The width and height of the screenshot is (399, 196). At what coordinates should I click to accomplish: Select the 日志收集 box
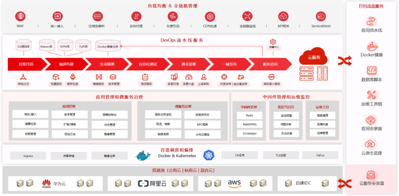pos(286,133)
